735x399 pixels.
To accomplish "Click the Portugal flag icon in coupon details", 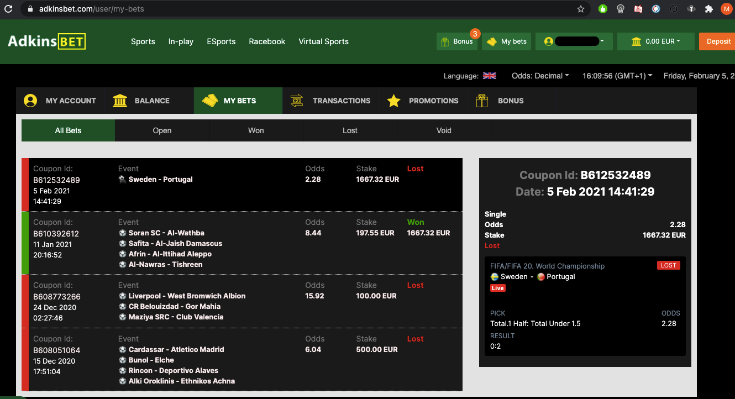I will pos(540,277).
